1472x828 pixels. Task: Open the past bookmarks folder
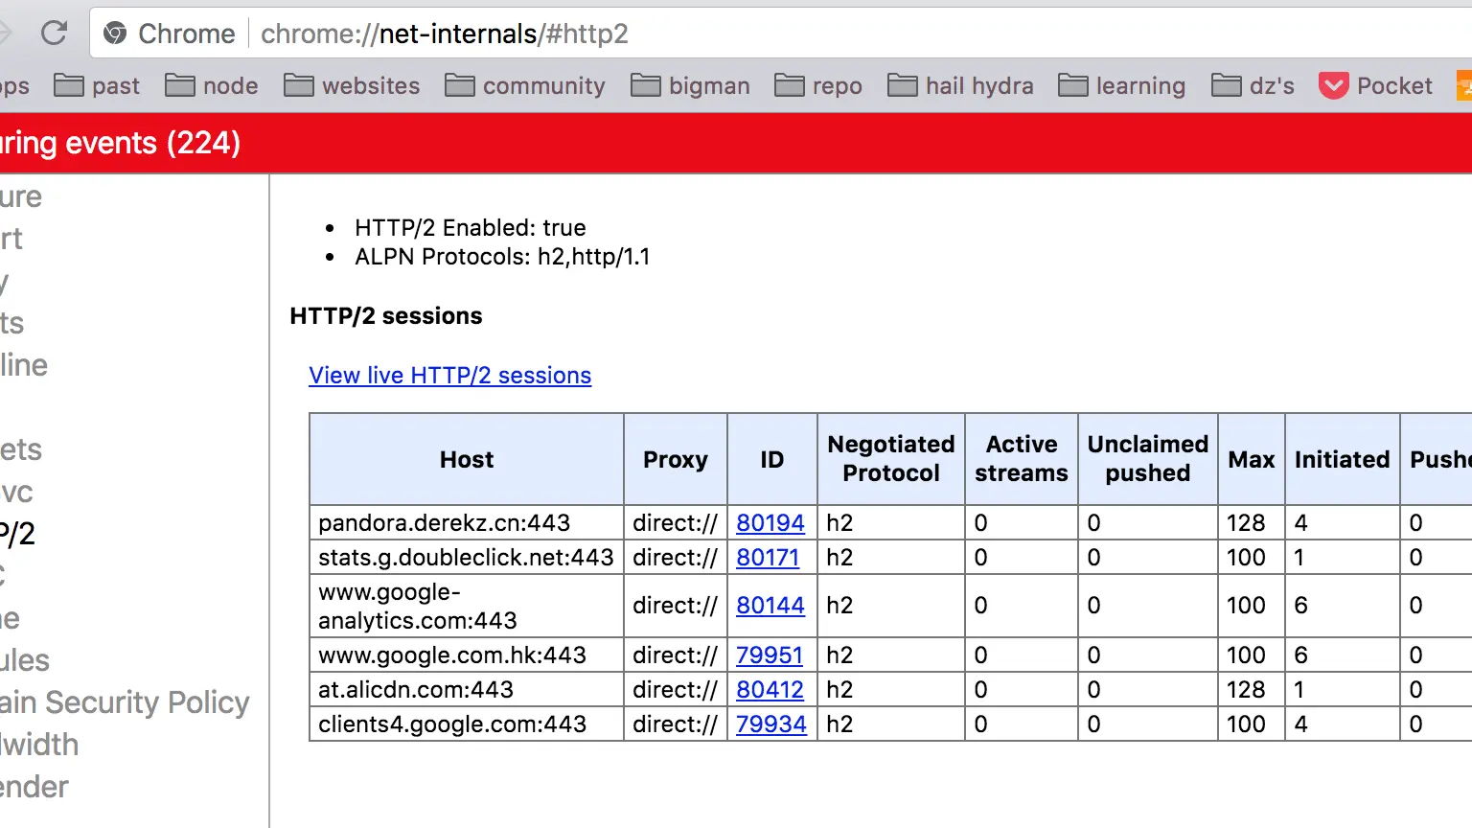click(97, 86)
